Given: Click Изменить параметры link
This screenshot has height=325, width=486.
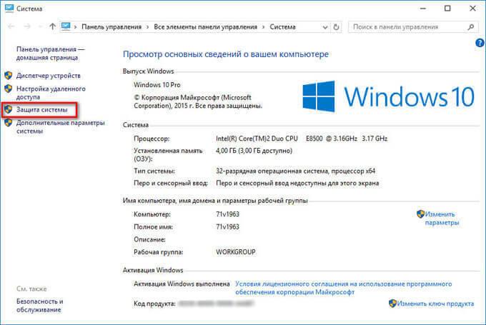Looking at the screenshot, I should pyautogui.click(x=442, y=218).
